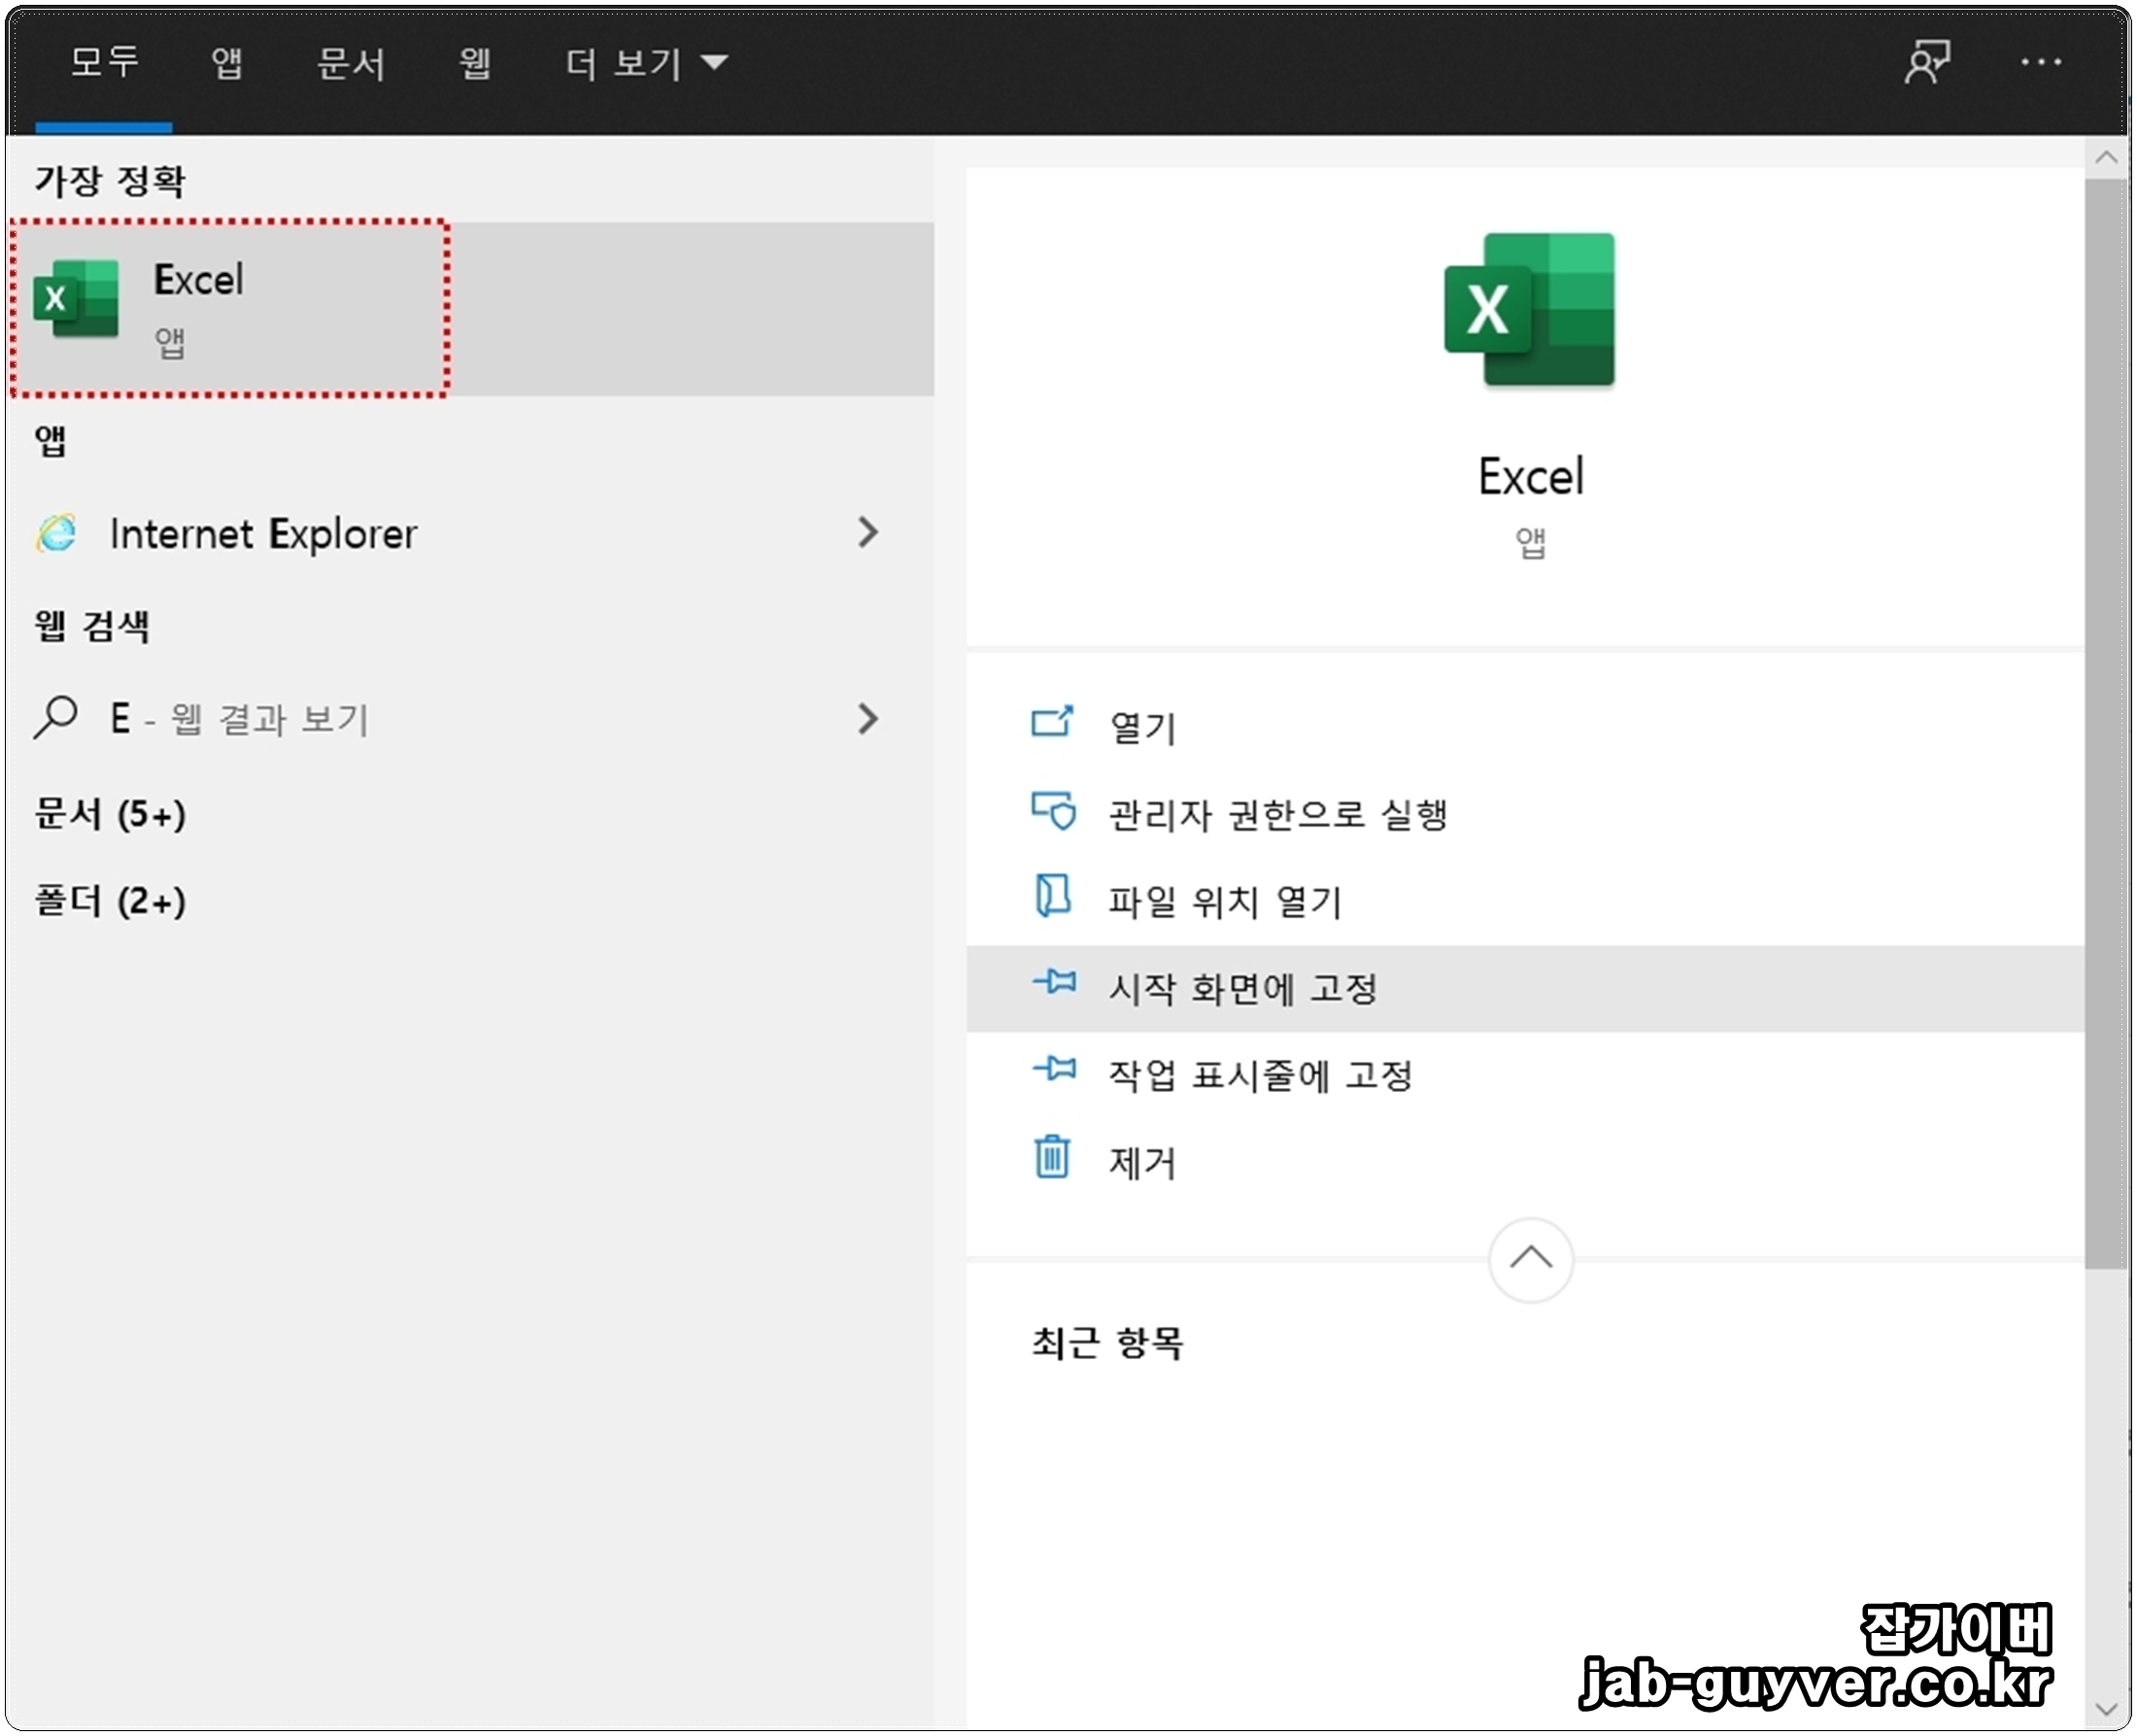Click the large Excel logo in preview pane
This screenshot has width=2137, height=1736.
[1529, 310]
